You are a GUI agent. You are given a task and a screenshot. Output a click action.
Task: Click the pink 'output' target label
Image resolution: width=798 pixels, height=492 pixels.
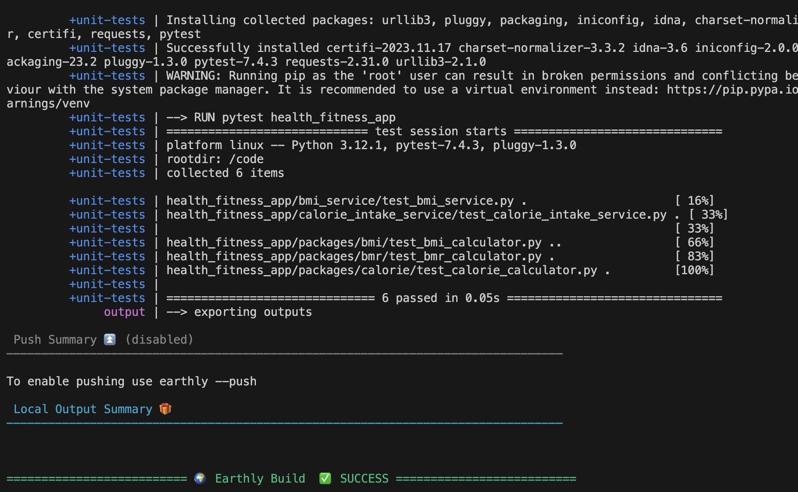(124, 312)
